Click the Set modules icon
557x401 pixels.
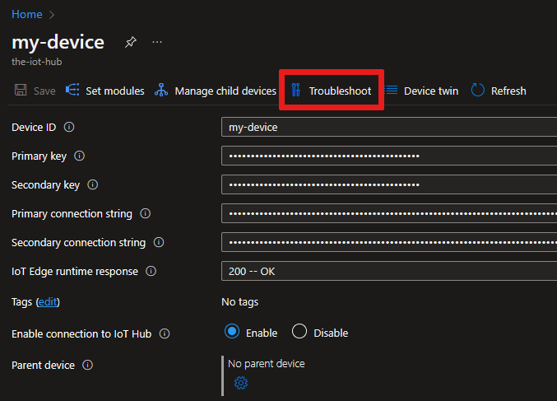pos(72,91)
